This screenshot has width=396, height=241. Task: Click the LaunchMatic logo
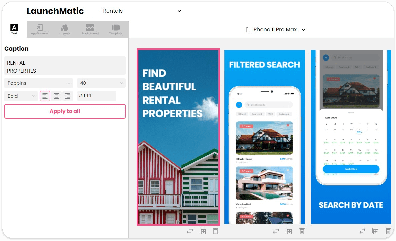(55, 11)
